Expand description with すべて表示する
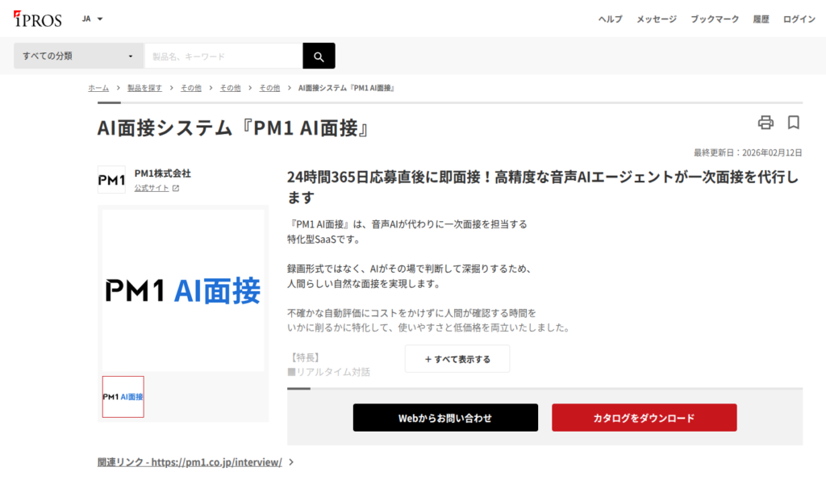 tap(457, 359)
